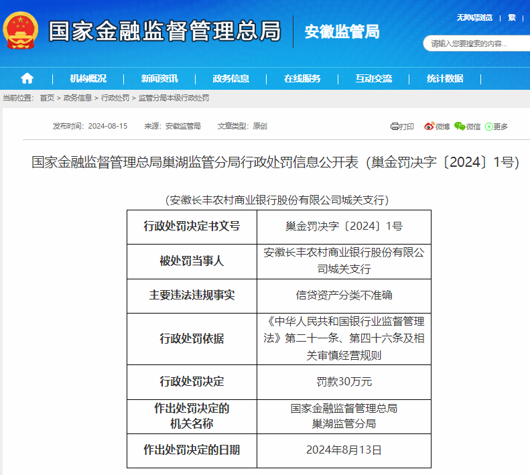Open the 统计数据 menu
530x475 pixels.
coord(445,78)
